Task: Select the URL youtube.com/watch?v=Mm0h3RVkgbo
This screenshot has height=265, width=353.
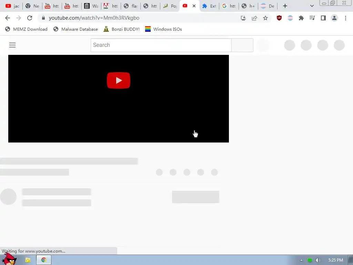Action: coord(94,18)
